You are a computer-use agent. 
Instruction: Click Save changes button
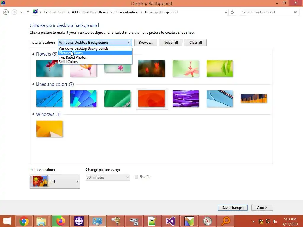[233, 208]
